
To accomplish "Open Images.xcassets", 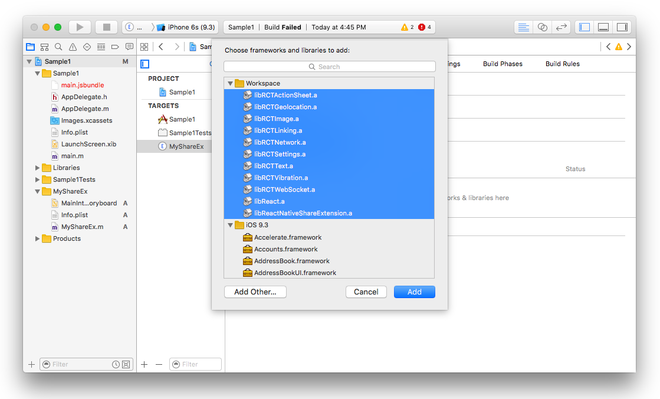I will click(x=87, y=120).
